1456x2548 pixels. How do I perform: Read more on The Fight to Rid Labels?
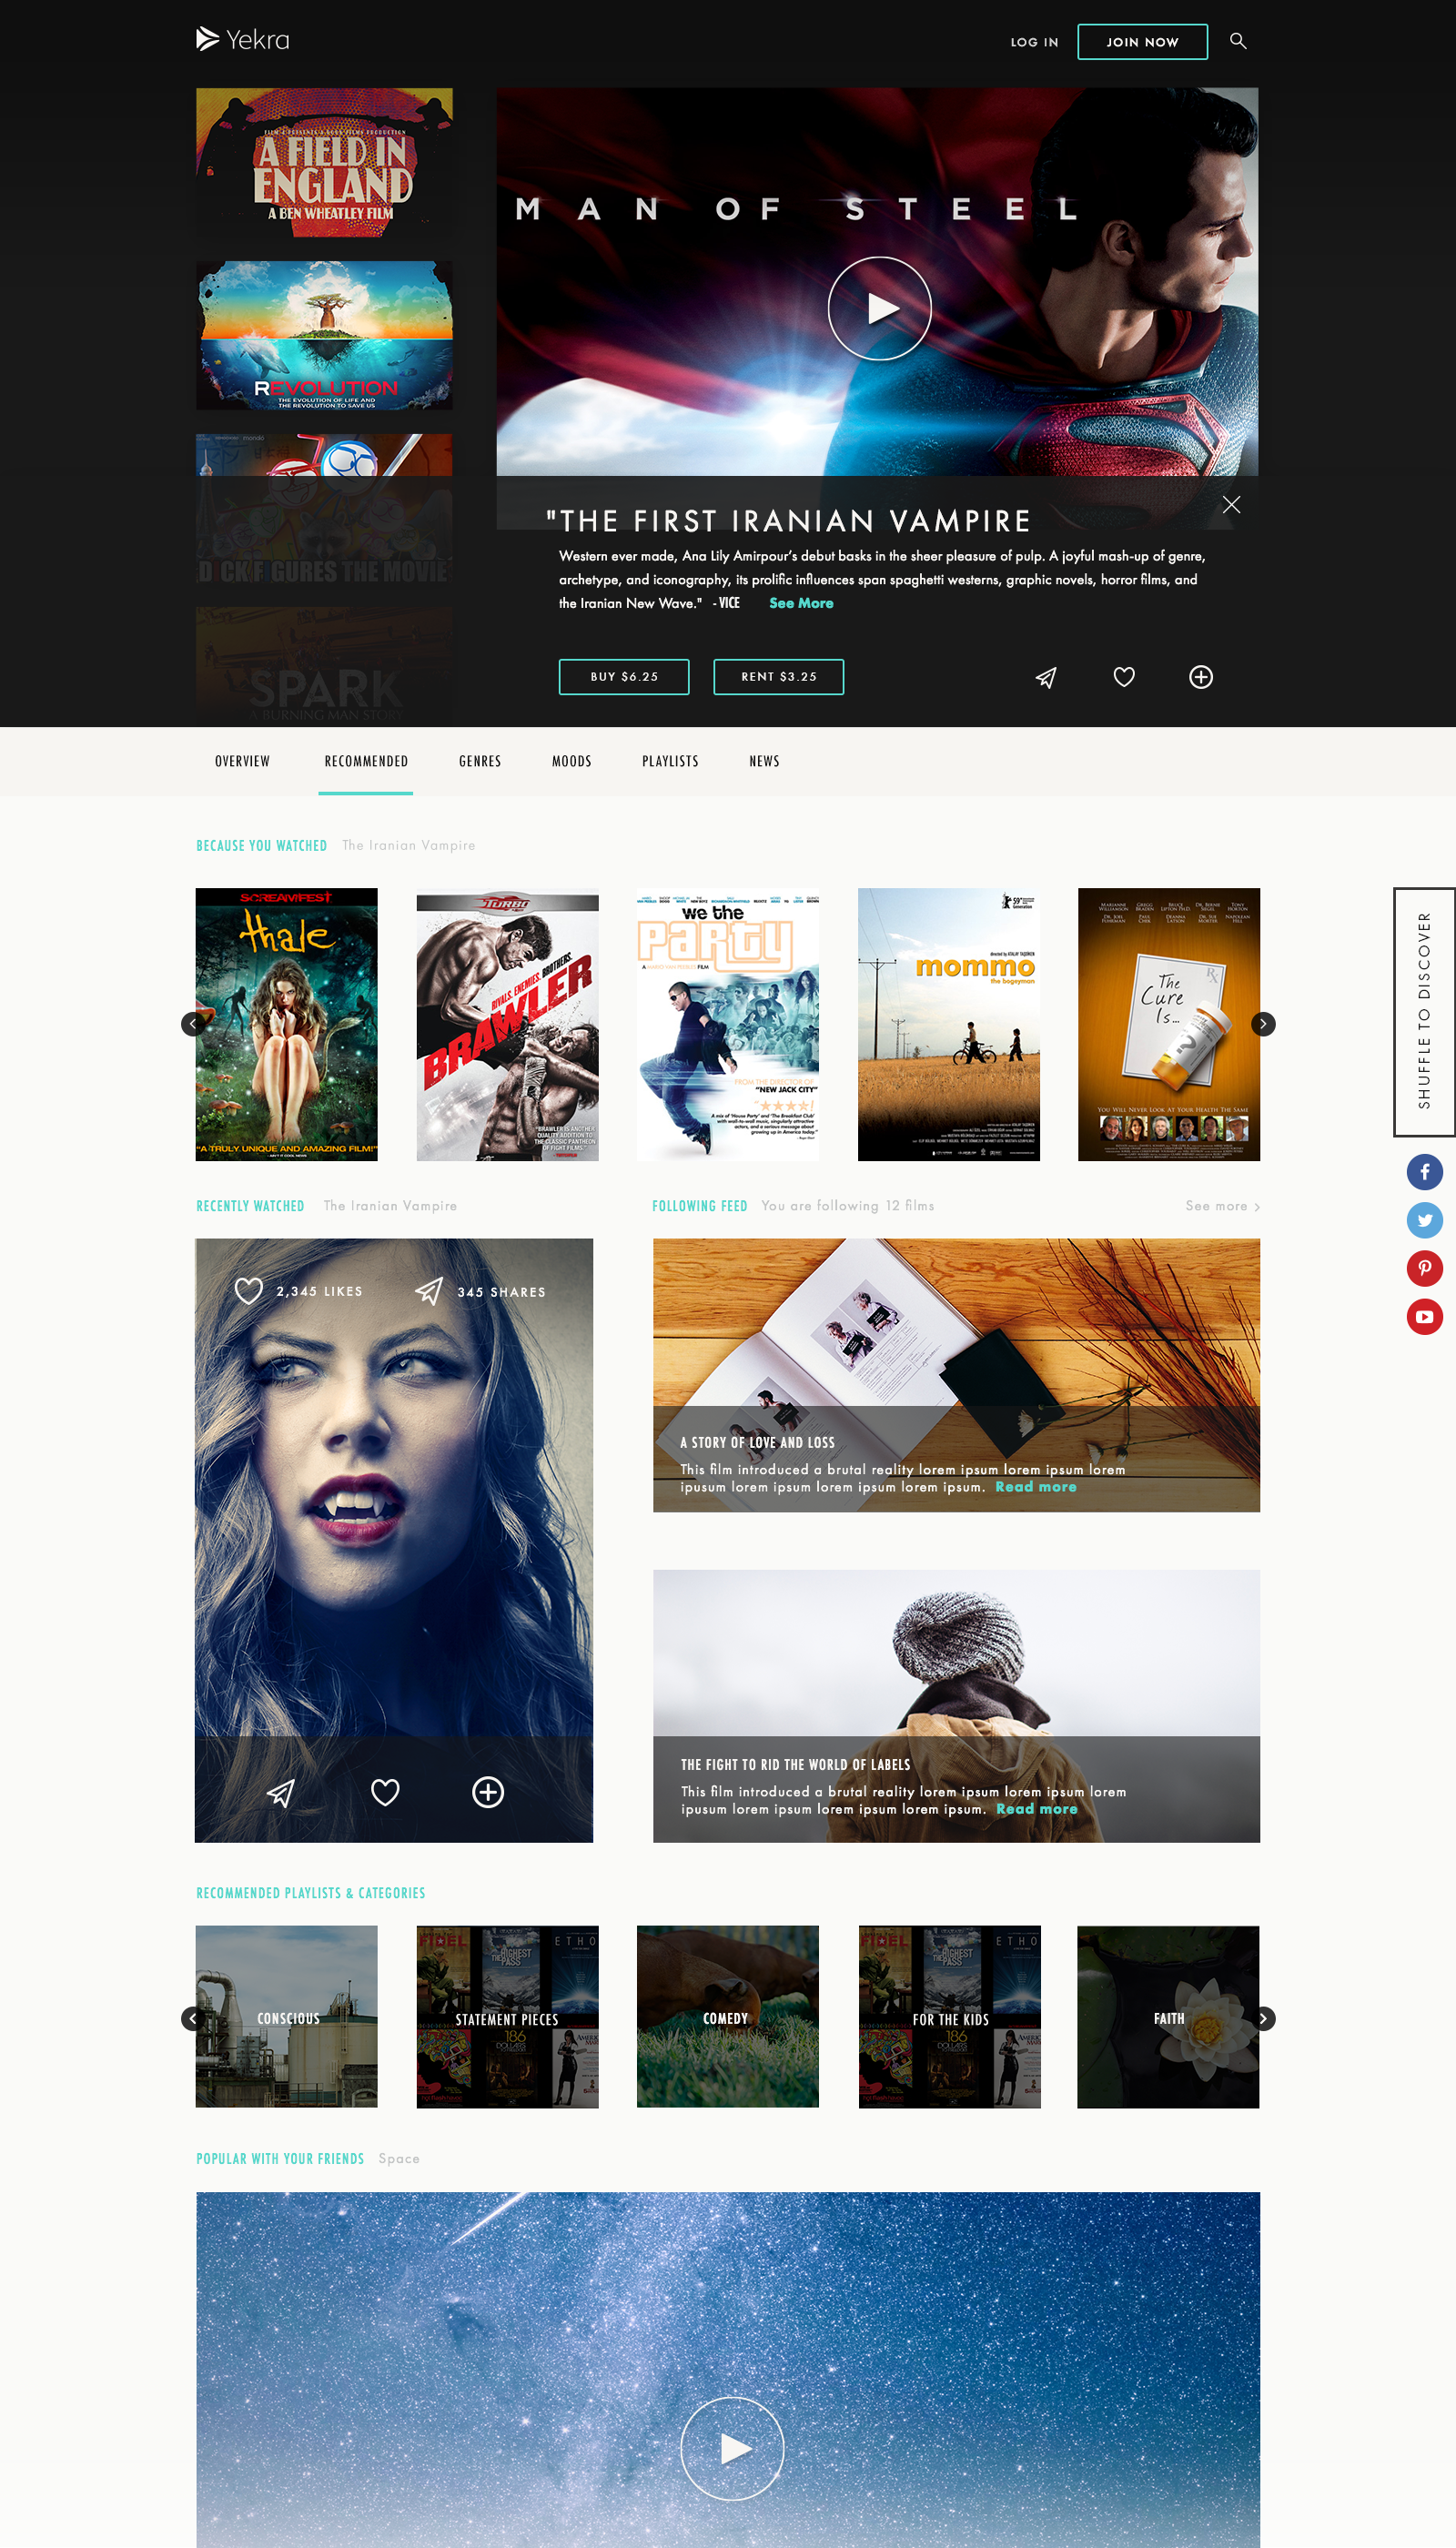[1036, 1809]
